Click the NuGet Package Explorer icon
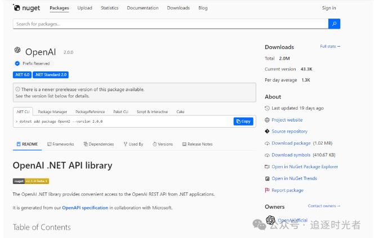Viewport: 374px width, 238px height. click(x=267, y=167)
